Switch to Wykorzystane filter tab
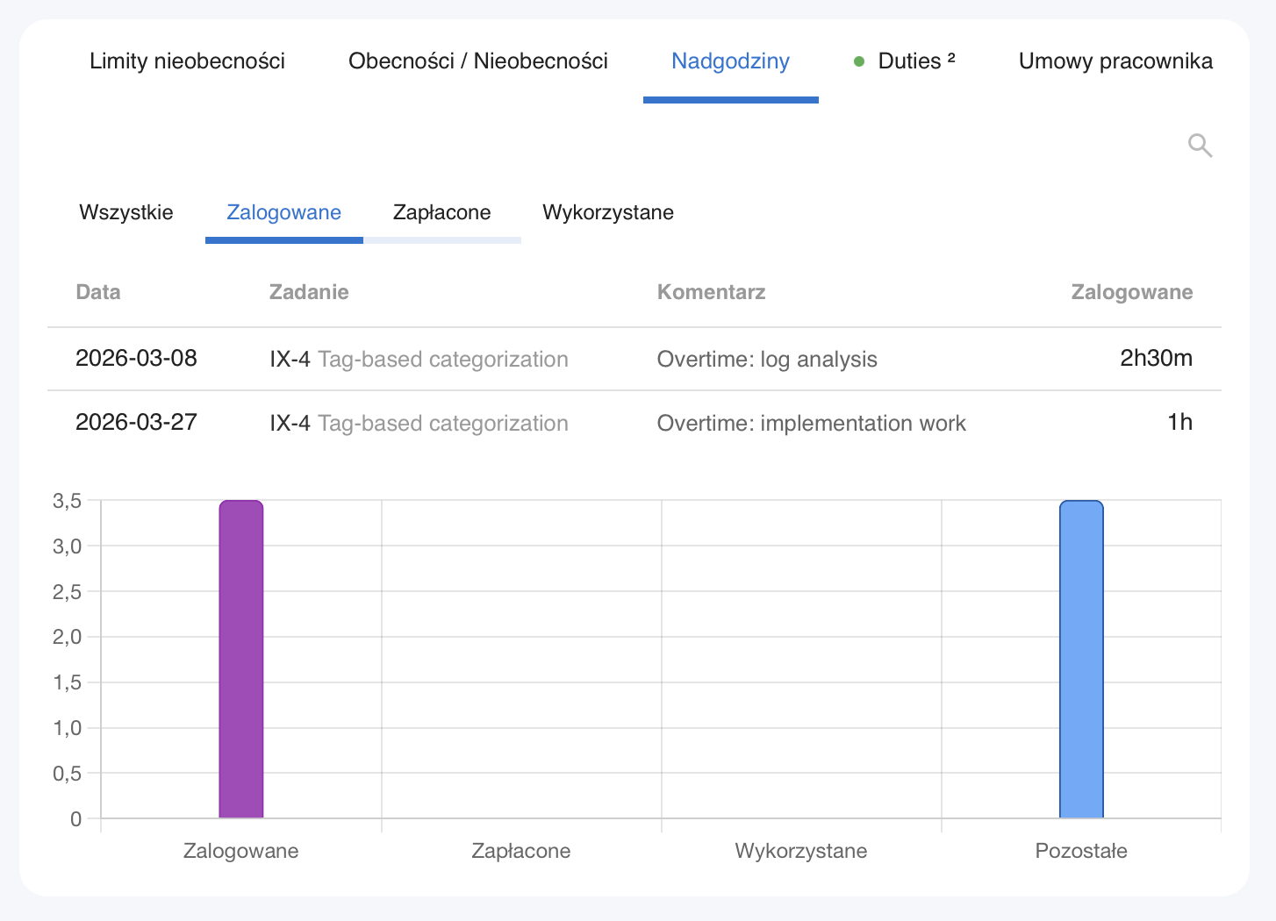The height and width of the screenshot is (921, 1276). [608, 212]
